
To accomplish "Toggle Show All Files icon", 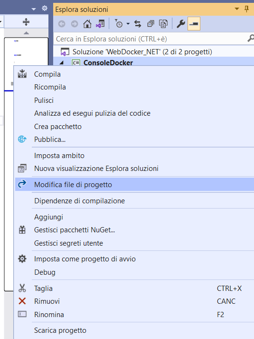I will tap(163, 24).
